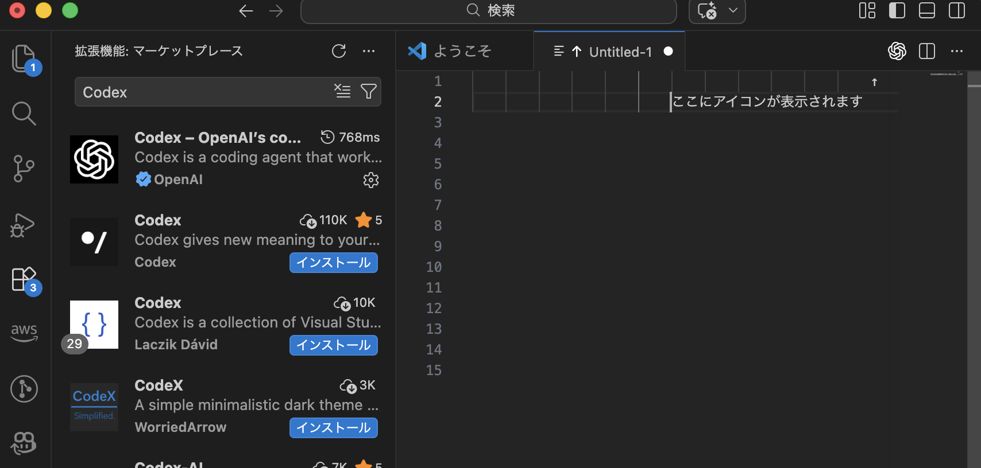Open the marketplace more actions menu

point(369,51)
